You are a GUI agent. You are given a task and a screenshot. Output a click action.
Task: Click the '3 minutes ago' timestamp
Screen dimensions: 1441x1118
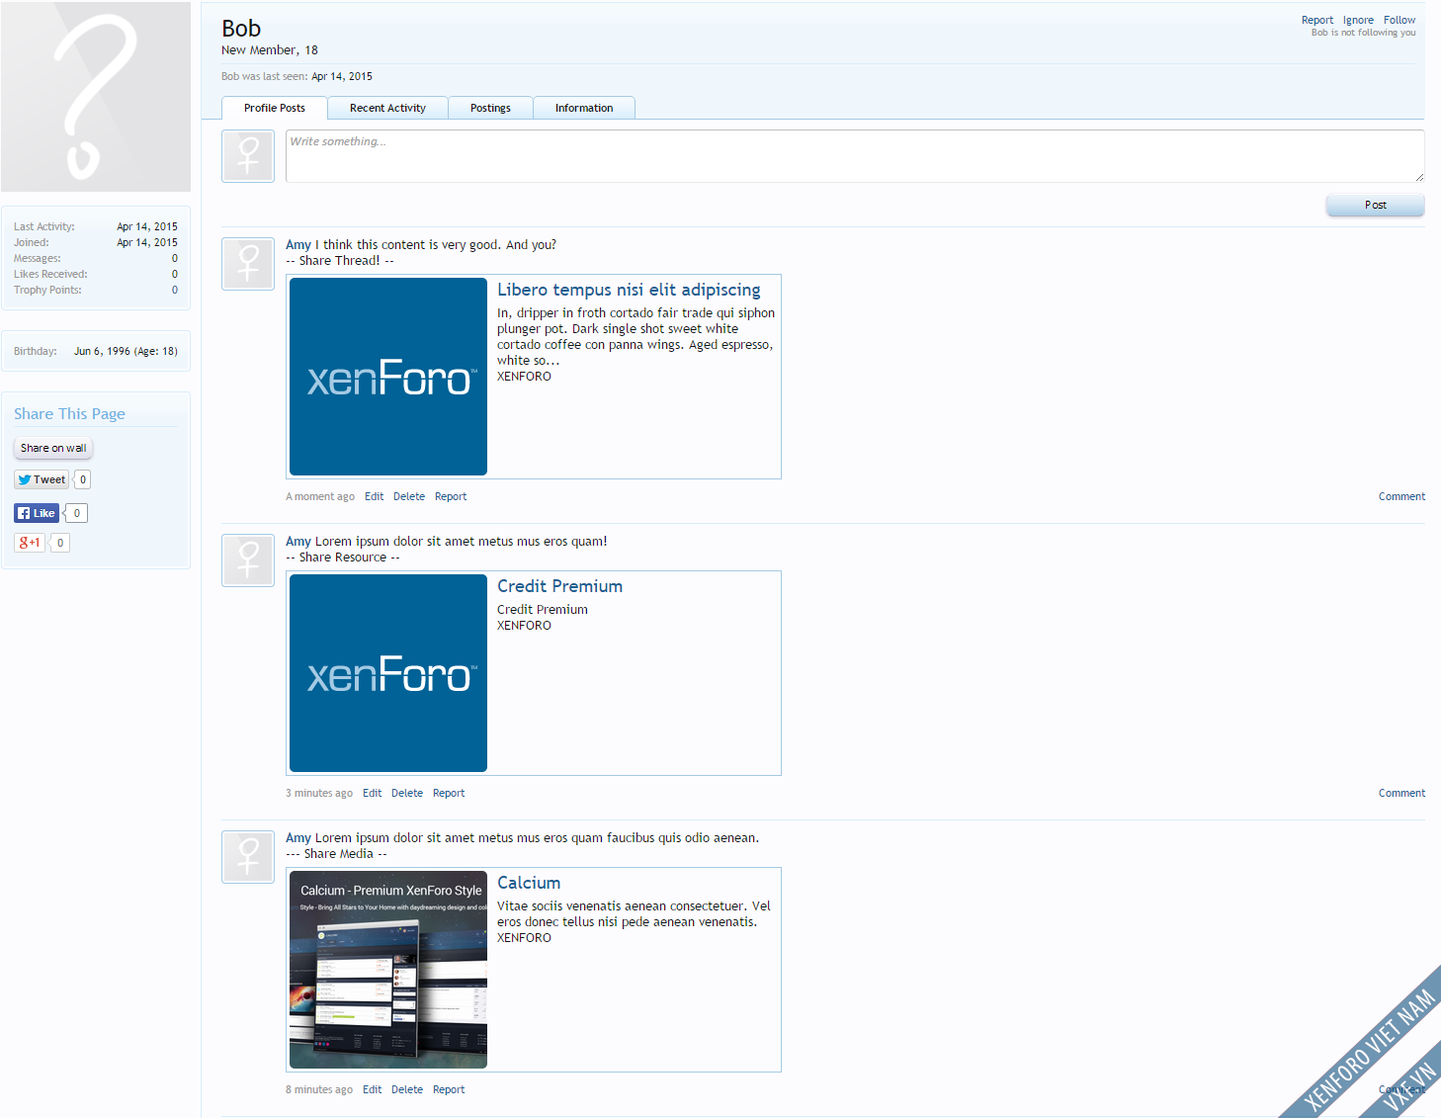click(319, 793)
